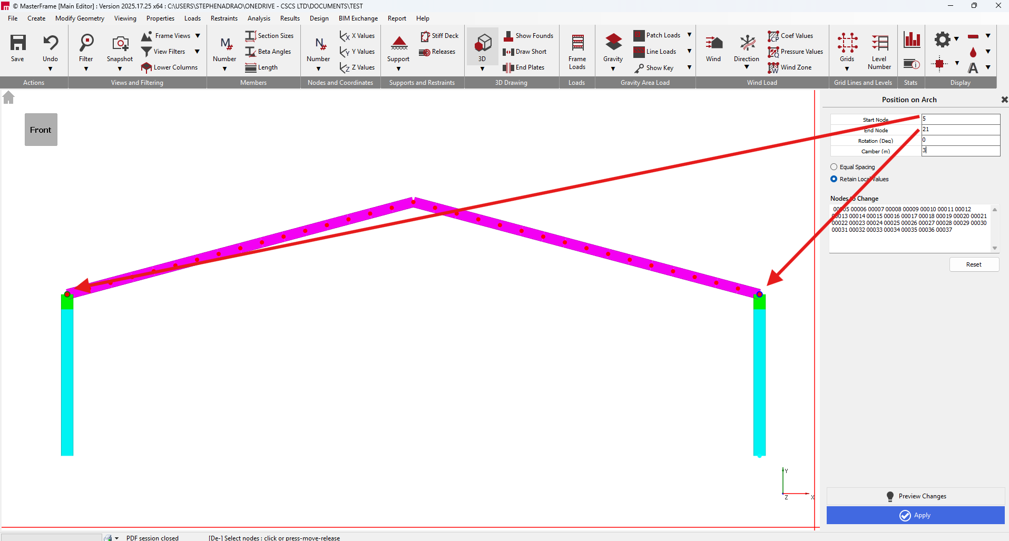Click the Start Node input field
This screenshot has height=541, width=1009.
click(961, 119)
